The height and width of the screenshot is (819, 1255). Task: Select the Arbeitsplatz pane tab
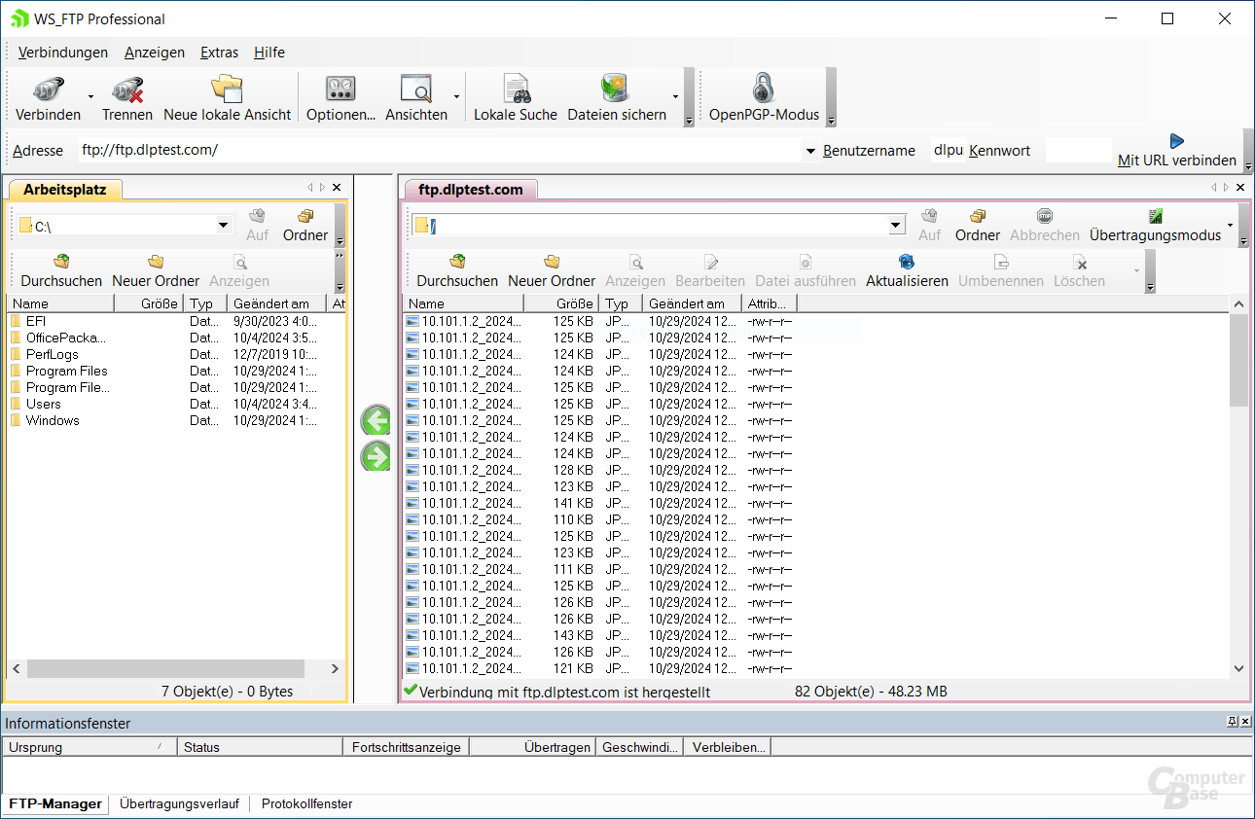coord(65,190)
